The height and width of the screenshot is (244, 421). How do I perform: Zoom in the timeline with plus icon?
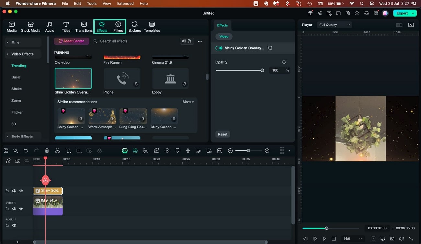[267, 151]
